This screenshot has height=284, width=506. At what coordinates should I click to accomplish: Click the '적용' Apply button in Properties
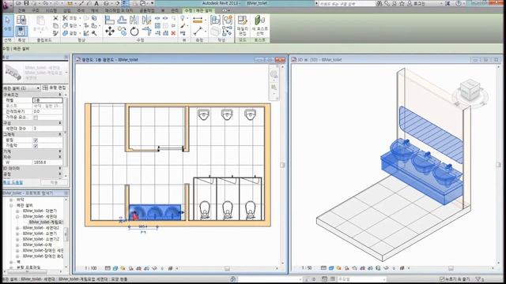(x=54, y=182)
